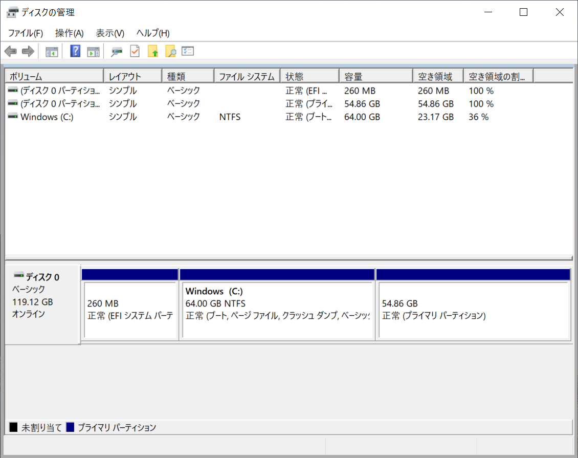This screenshot has height=458, width=578.
Task: Toggle the console tree pane icon
Action: (52, 52)
